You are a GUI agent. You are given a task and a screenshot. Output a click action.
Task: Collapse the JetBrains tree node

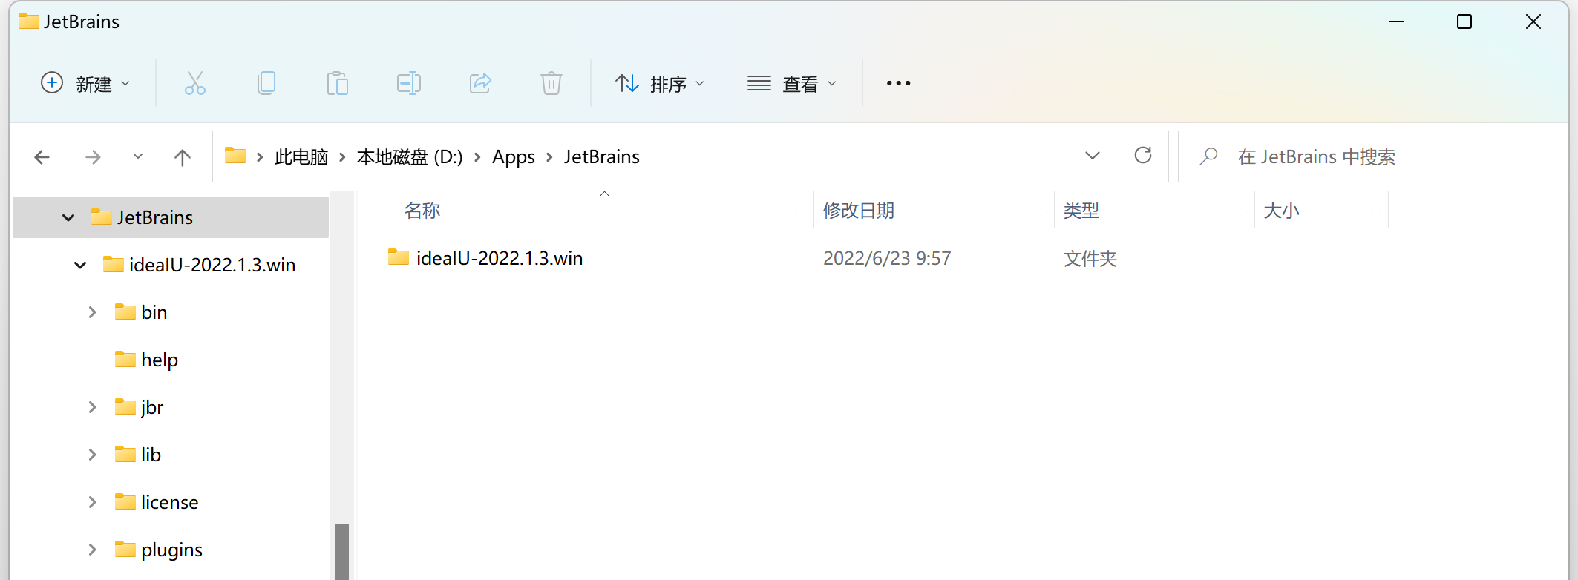click(68, 217)
